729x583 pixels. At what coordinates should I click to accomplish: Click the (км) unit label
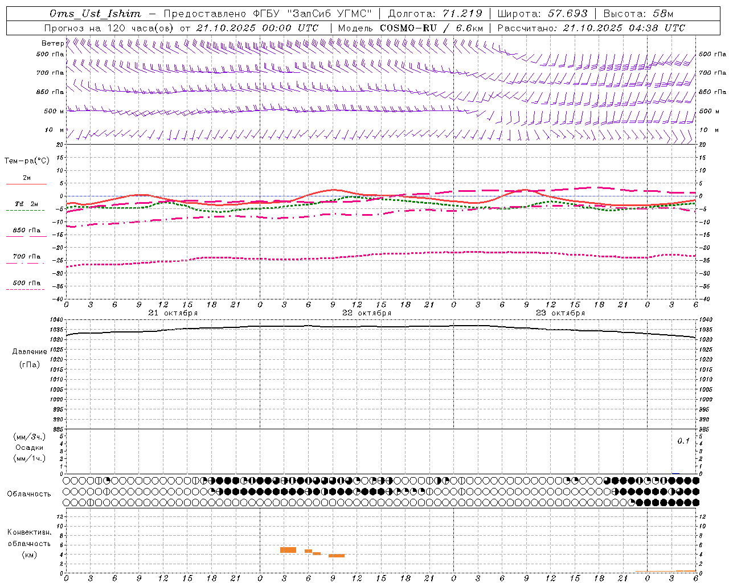pyautogui.click(x=29, y=555)
